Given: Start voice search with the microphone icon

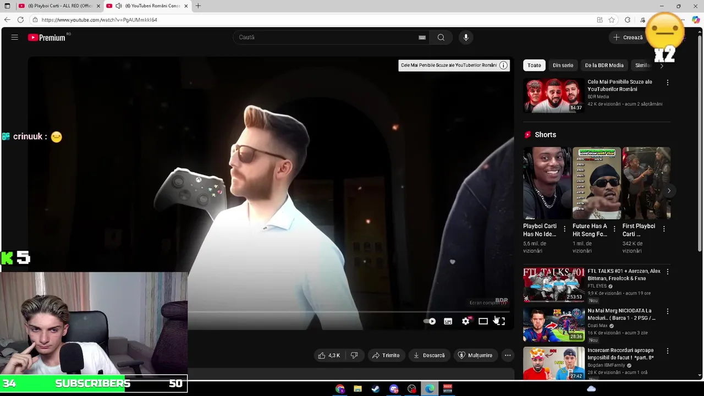Looking at the screenshot, I should pyautogui.click(x=466, y=37).
